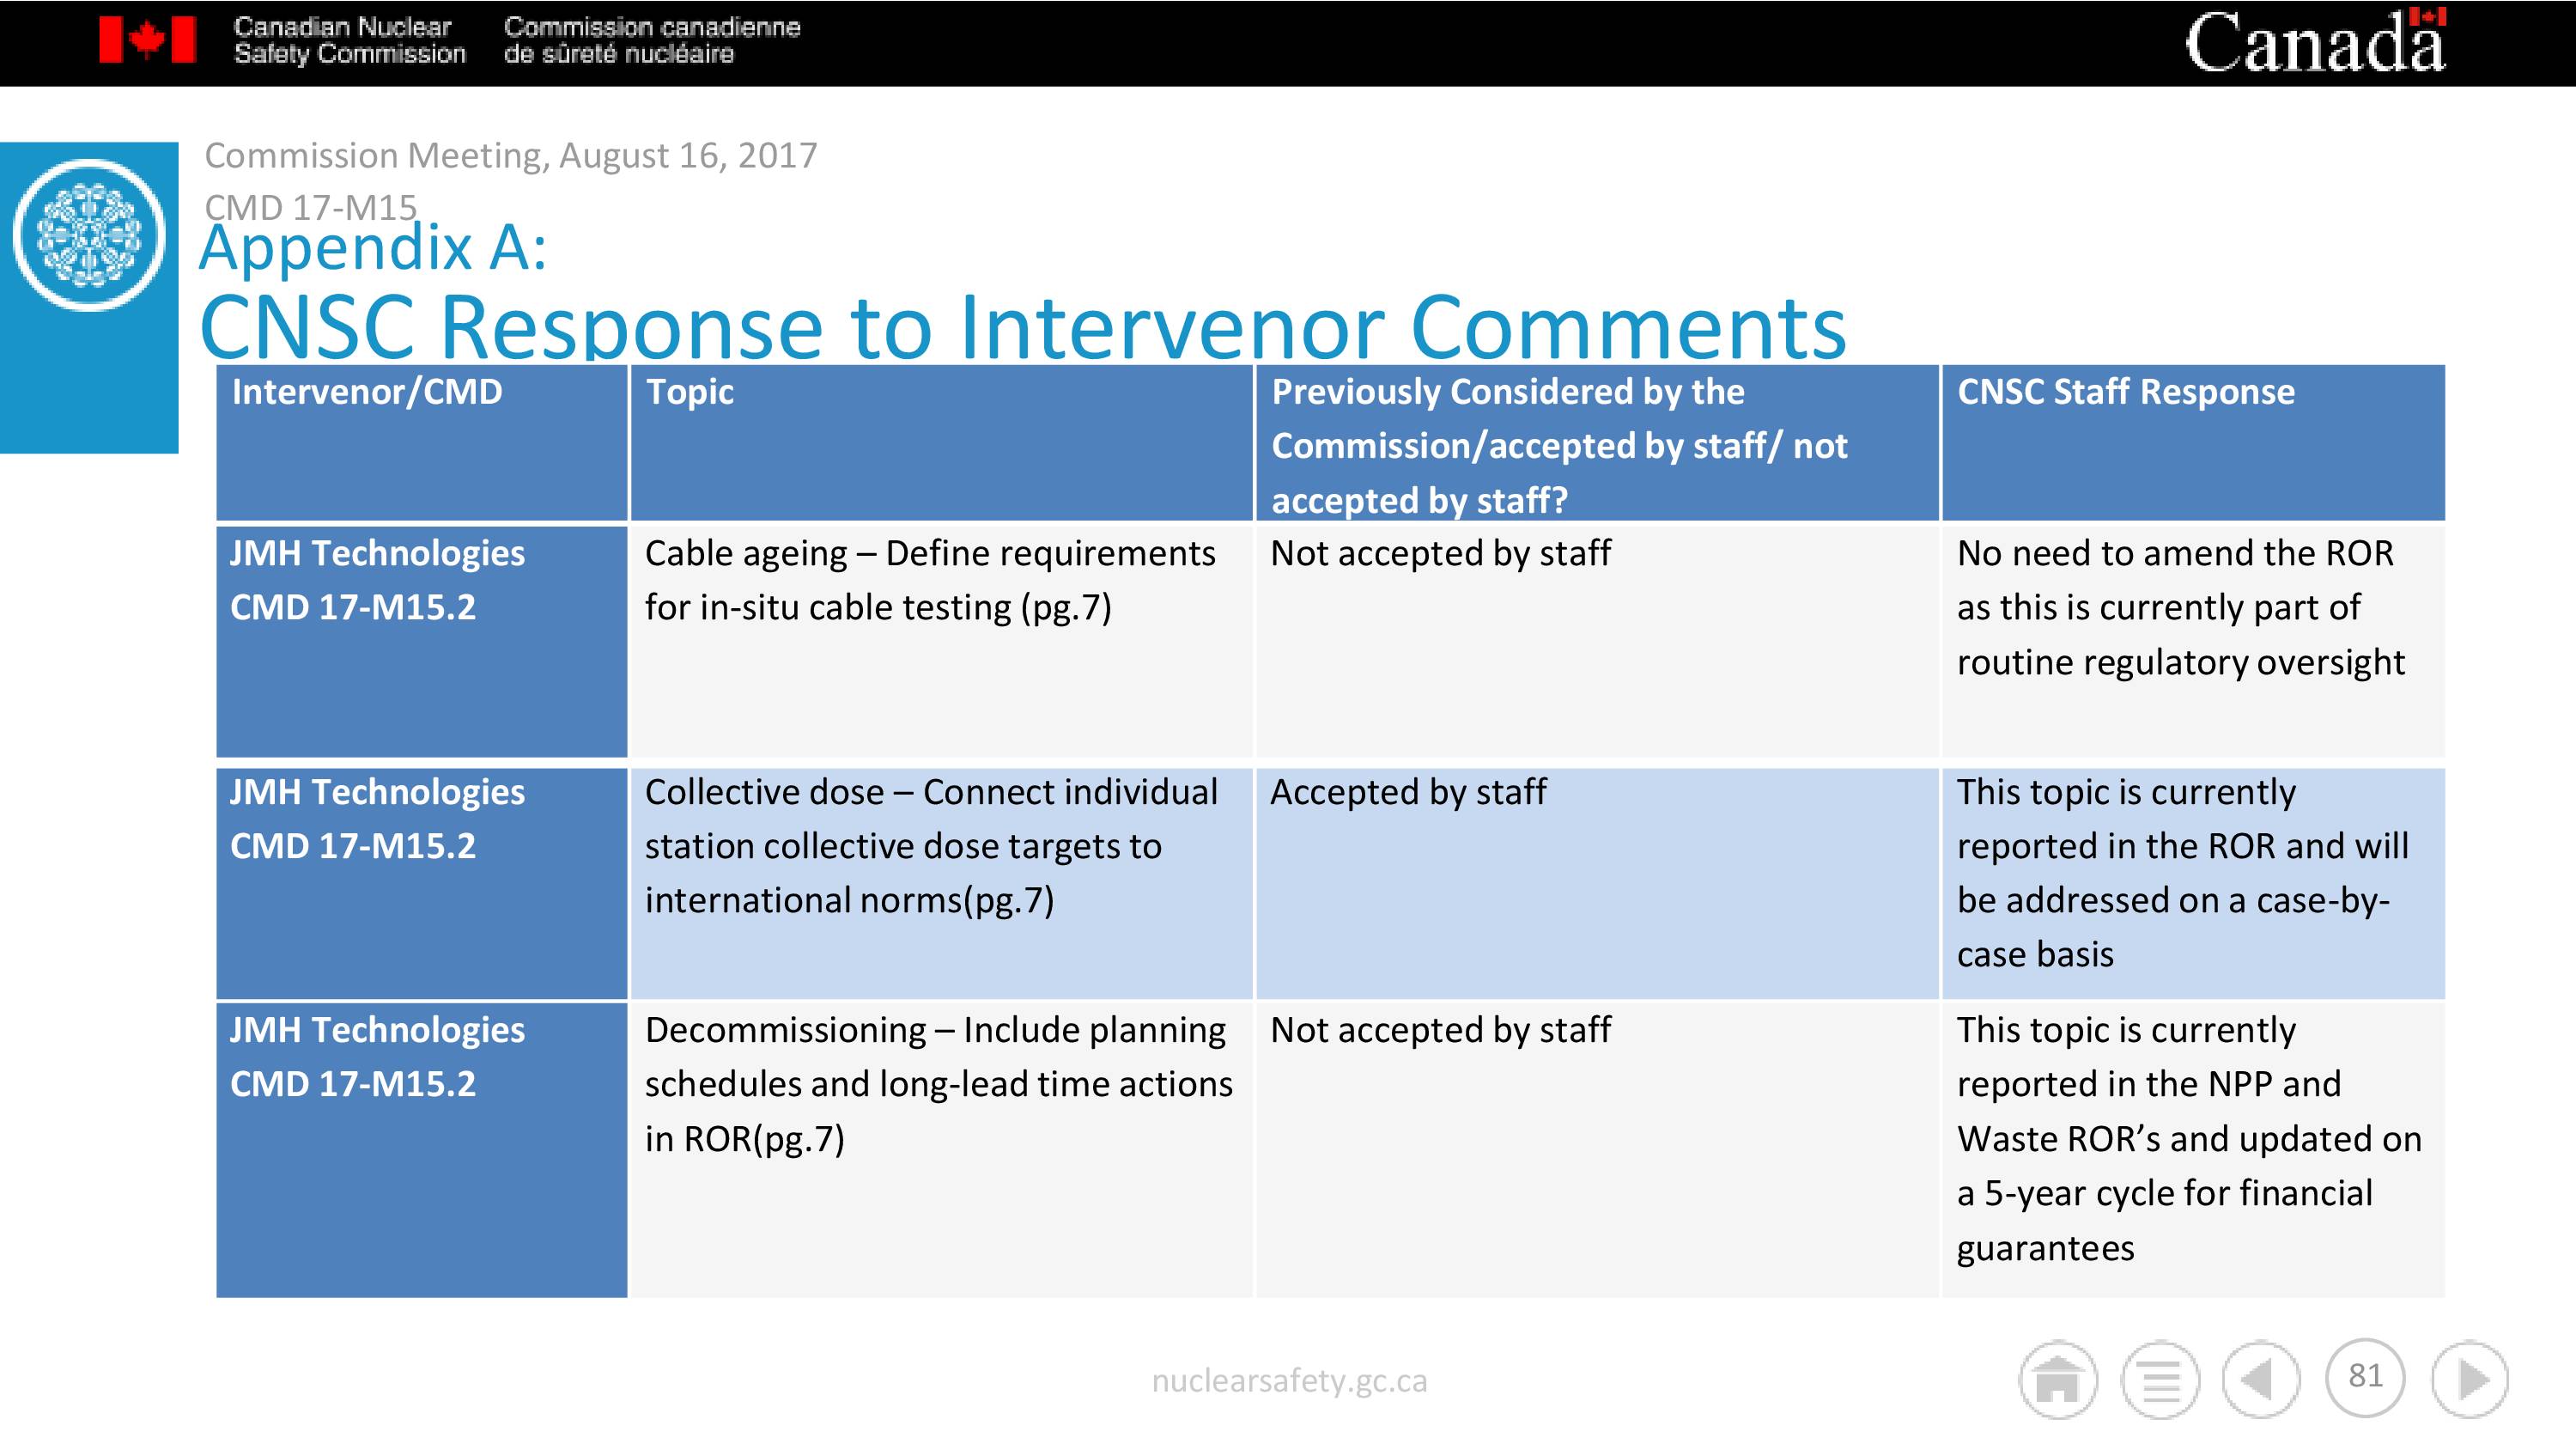The width and height of the screenshot is (2576, 1450).
Task: Open the table of contents list icon
Action: point(2160,1380)
